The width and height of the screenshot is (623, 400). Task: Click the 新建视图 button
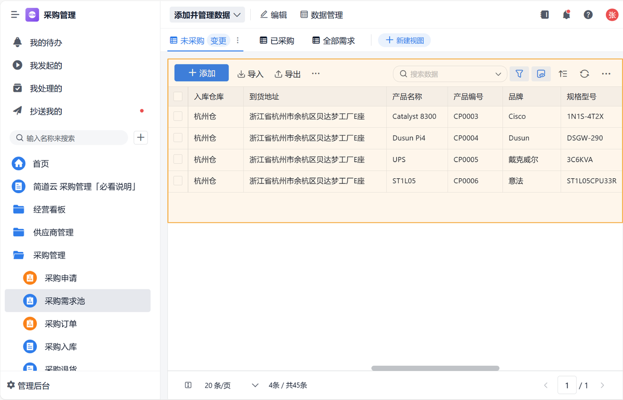coord(404,41)
